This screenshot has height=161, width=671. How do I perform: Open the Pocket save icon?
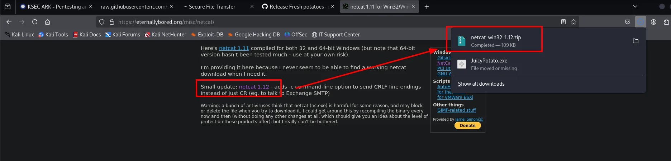[x=628, y=22]
